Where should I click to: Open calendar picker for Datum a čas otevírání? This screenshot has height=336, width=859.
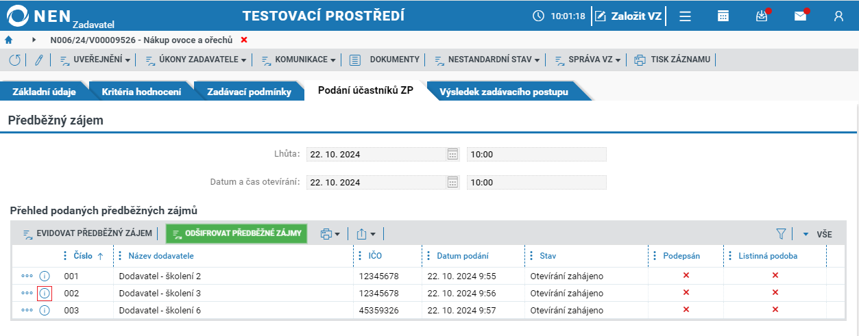pyautogui.click(x=452, y=182)
